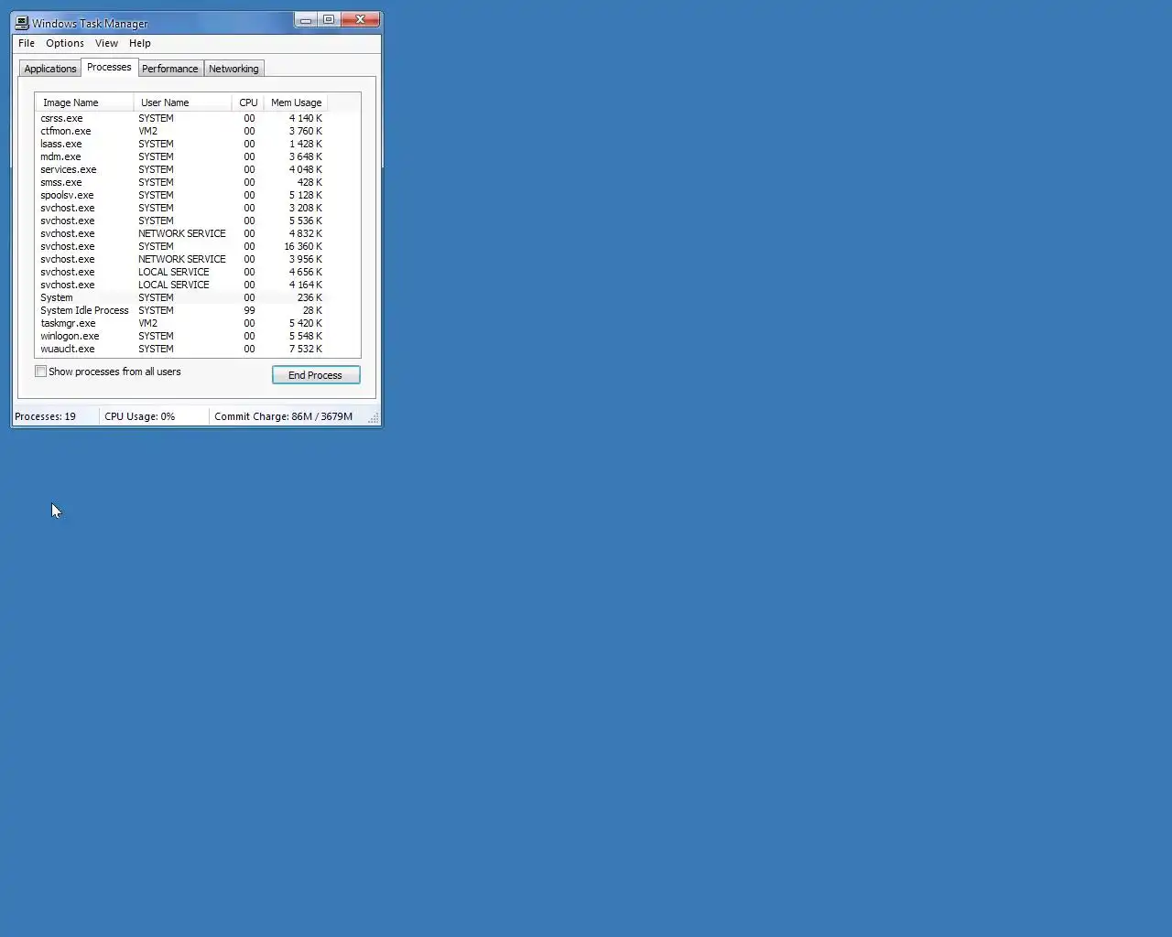Select svchost.exe with 4 164 K memory
Viewport: 1172px width, 937px height.
[x=180, y=285]
